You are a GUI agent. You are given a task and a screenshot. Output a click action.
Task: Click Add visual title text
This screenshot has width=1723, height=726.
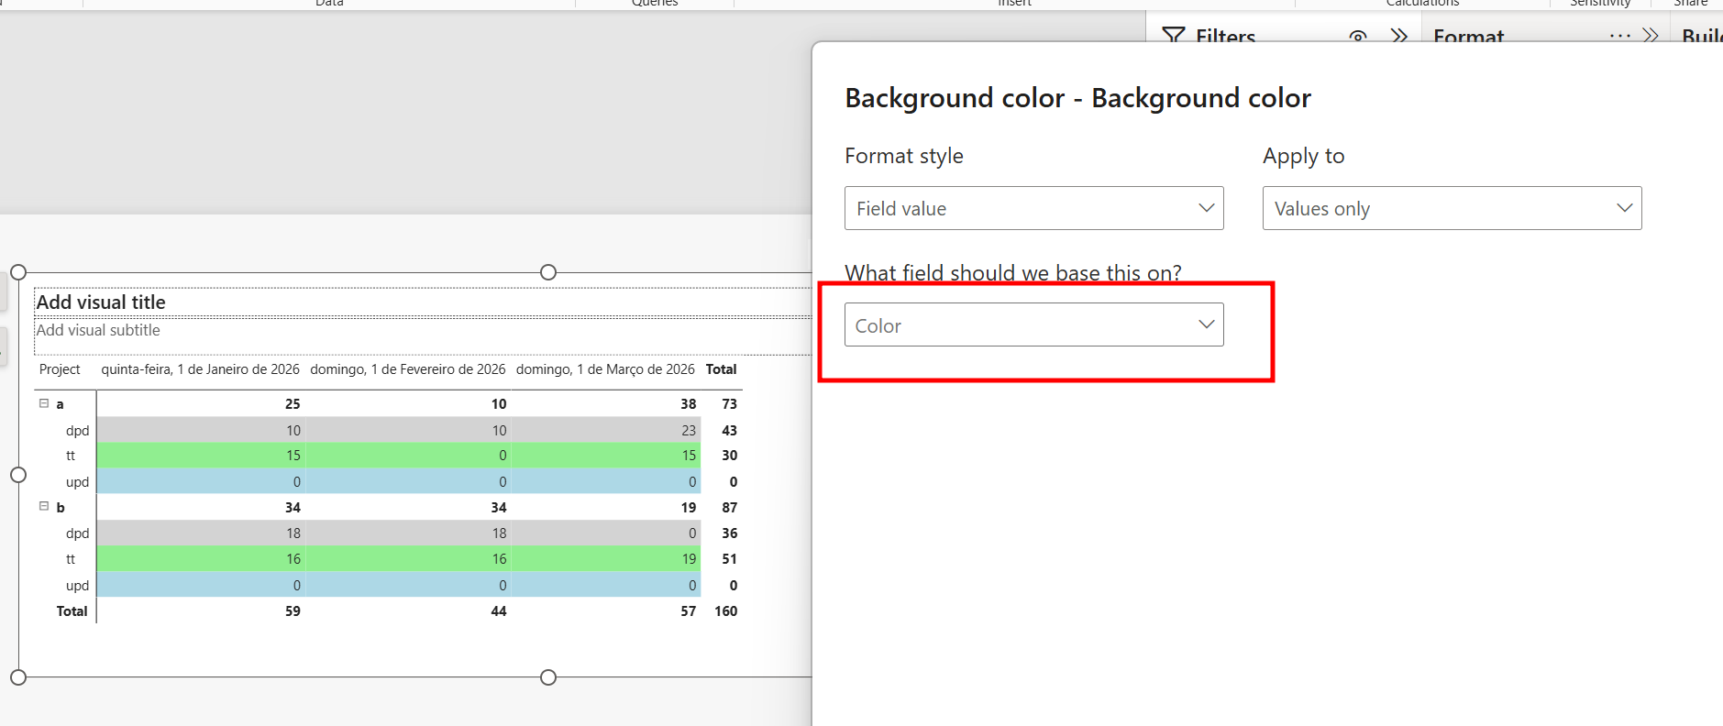click(101, 302)
